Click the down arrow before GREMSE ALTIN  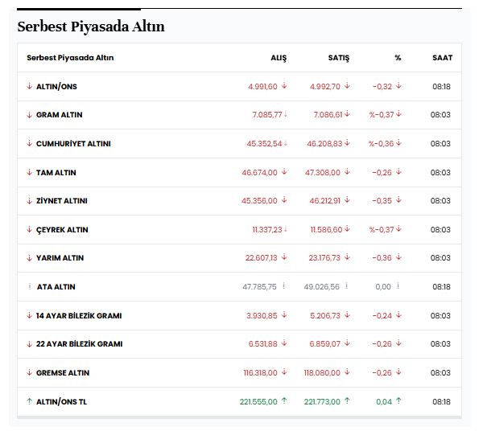point(29,373)
